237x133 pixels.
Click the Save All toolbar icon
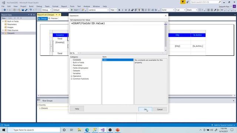(x=26, y=10)
